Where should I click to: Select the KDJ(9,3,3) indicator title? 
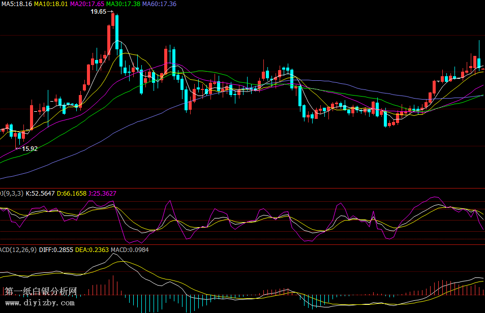(x=11, y=193)
